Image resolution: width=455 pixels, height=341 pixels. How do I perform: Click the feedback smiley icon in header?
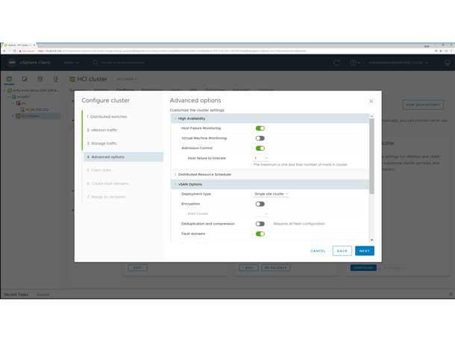(447, 63)
